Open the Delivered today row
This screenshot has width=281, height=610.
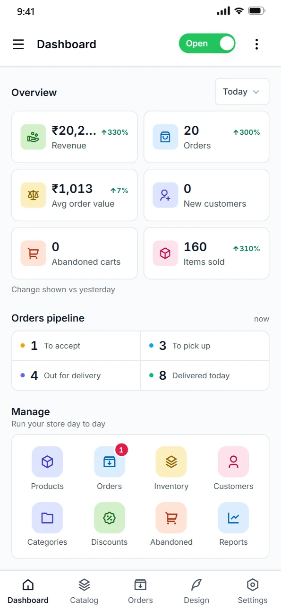click(205, 376)
